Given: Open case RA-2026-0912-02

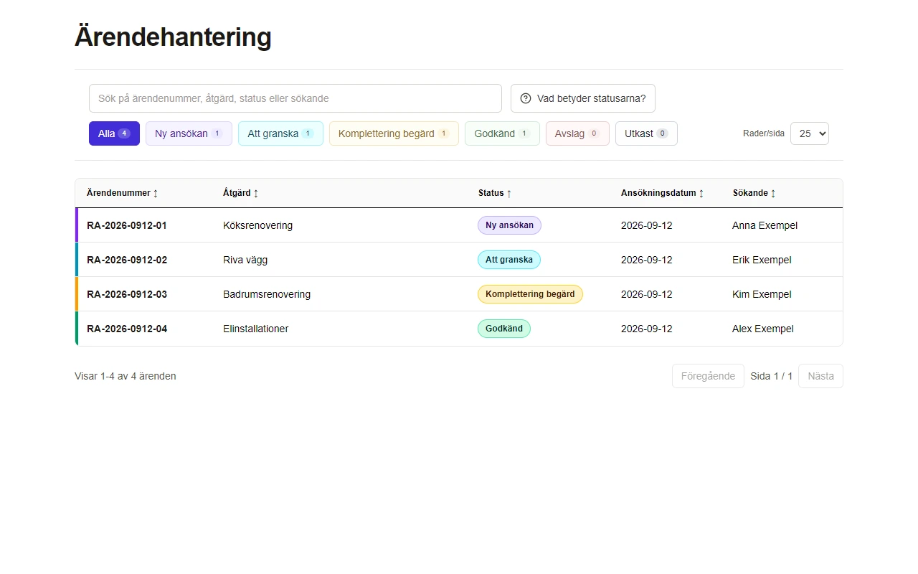Looking at the screenshot, I should (127, 260).
